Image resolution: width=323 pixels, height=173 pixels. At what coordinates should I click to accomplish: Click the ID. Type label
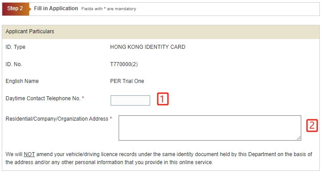click(16, 47)
